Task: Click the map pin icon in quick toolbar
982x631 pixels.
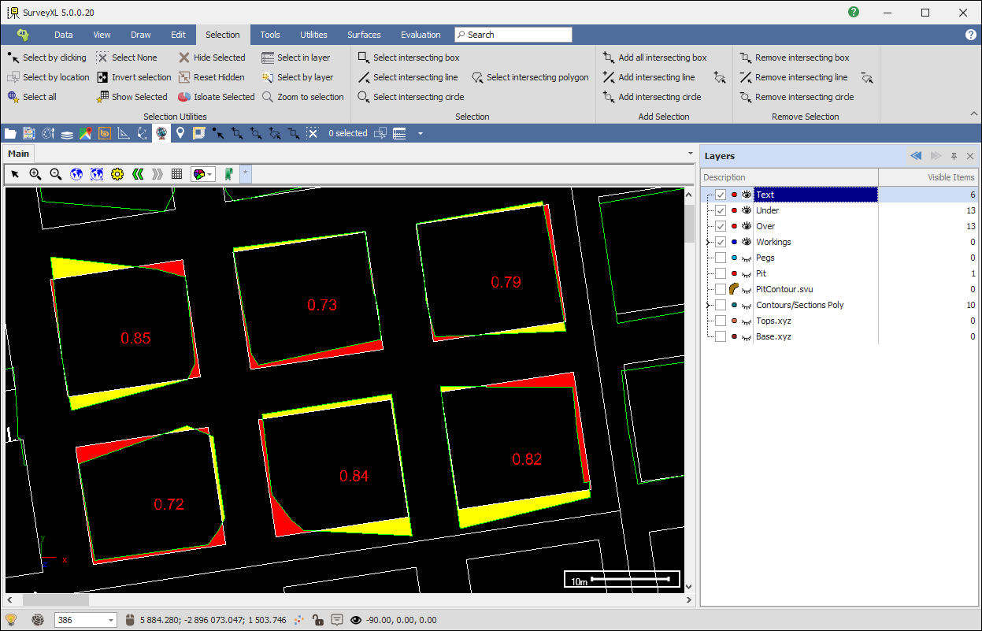Action: [180, 134]
